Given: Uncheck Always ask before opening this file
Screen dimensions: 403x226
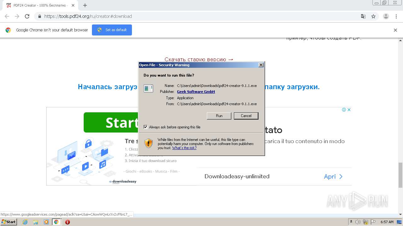Looking at the screenshot, I should 145,127.
